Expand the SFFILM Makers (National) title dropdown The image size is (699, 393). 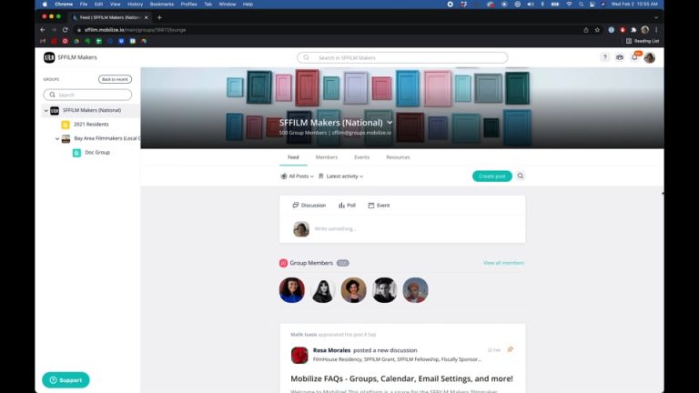point(390,123)
